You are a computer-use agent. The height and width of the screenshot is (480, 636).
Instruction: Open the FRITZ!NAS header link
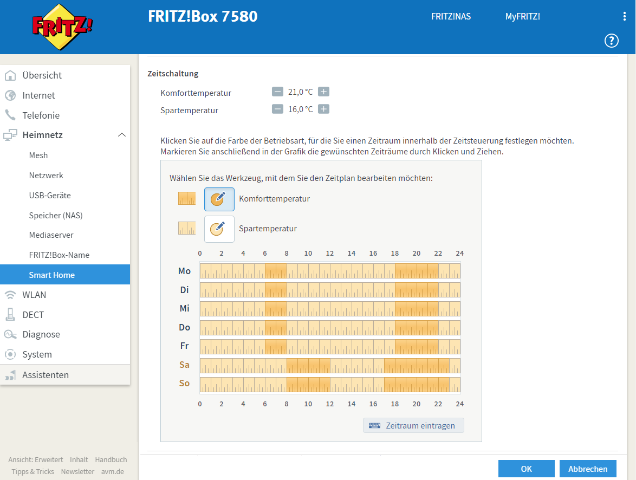pos(451,17)
